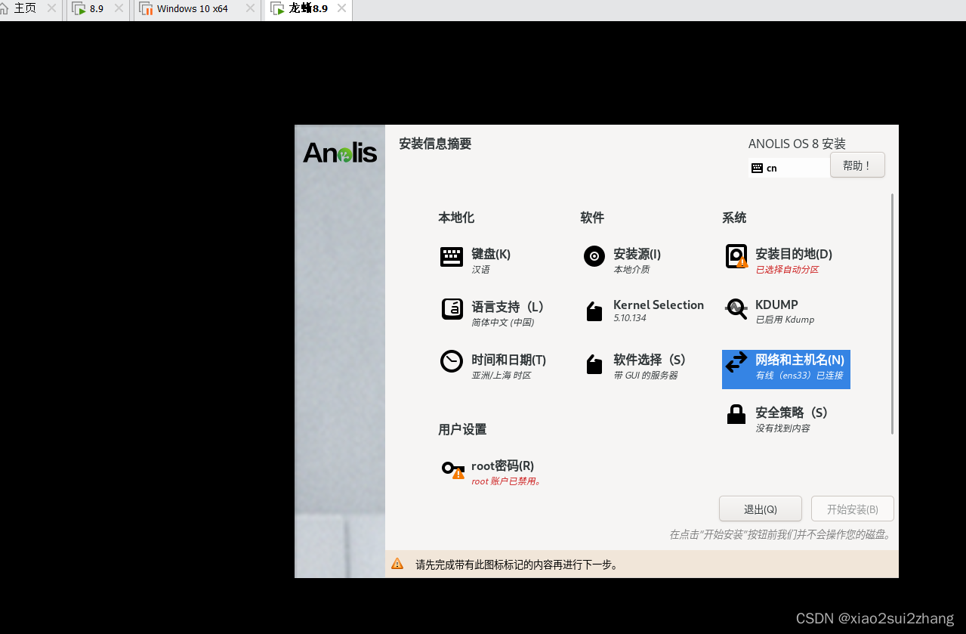Click the KDUMP magnifier icon

[736, 309]
